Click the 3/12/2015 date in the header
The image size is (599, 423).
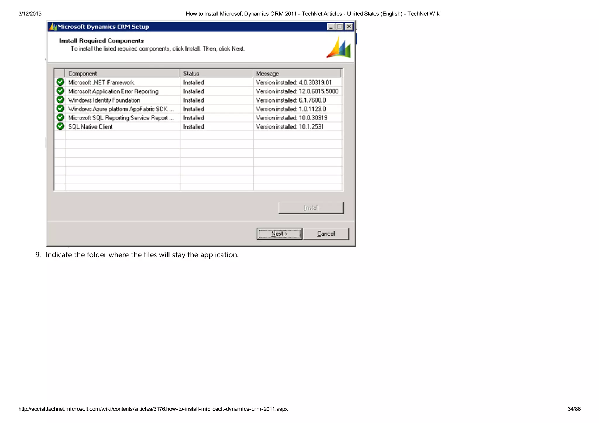pos(30,14)
